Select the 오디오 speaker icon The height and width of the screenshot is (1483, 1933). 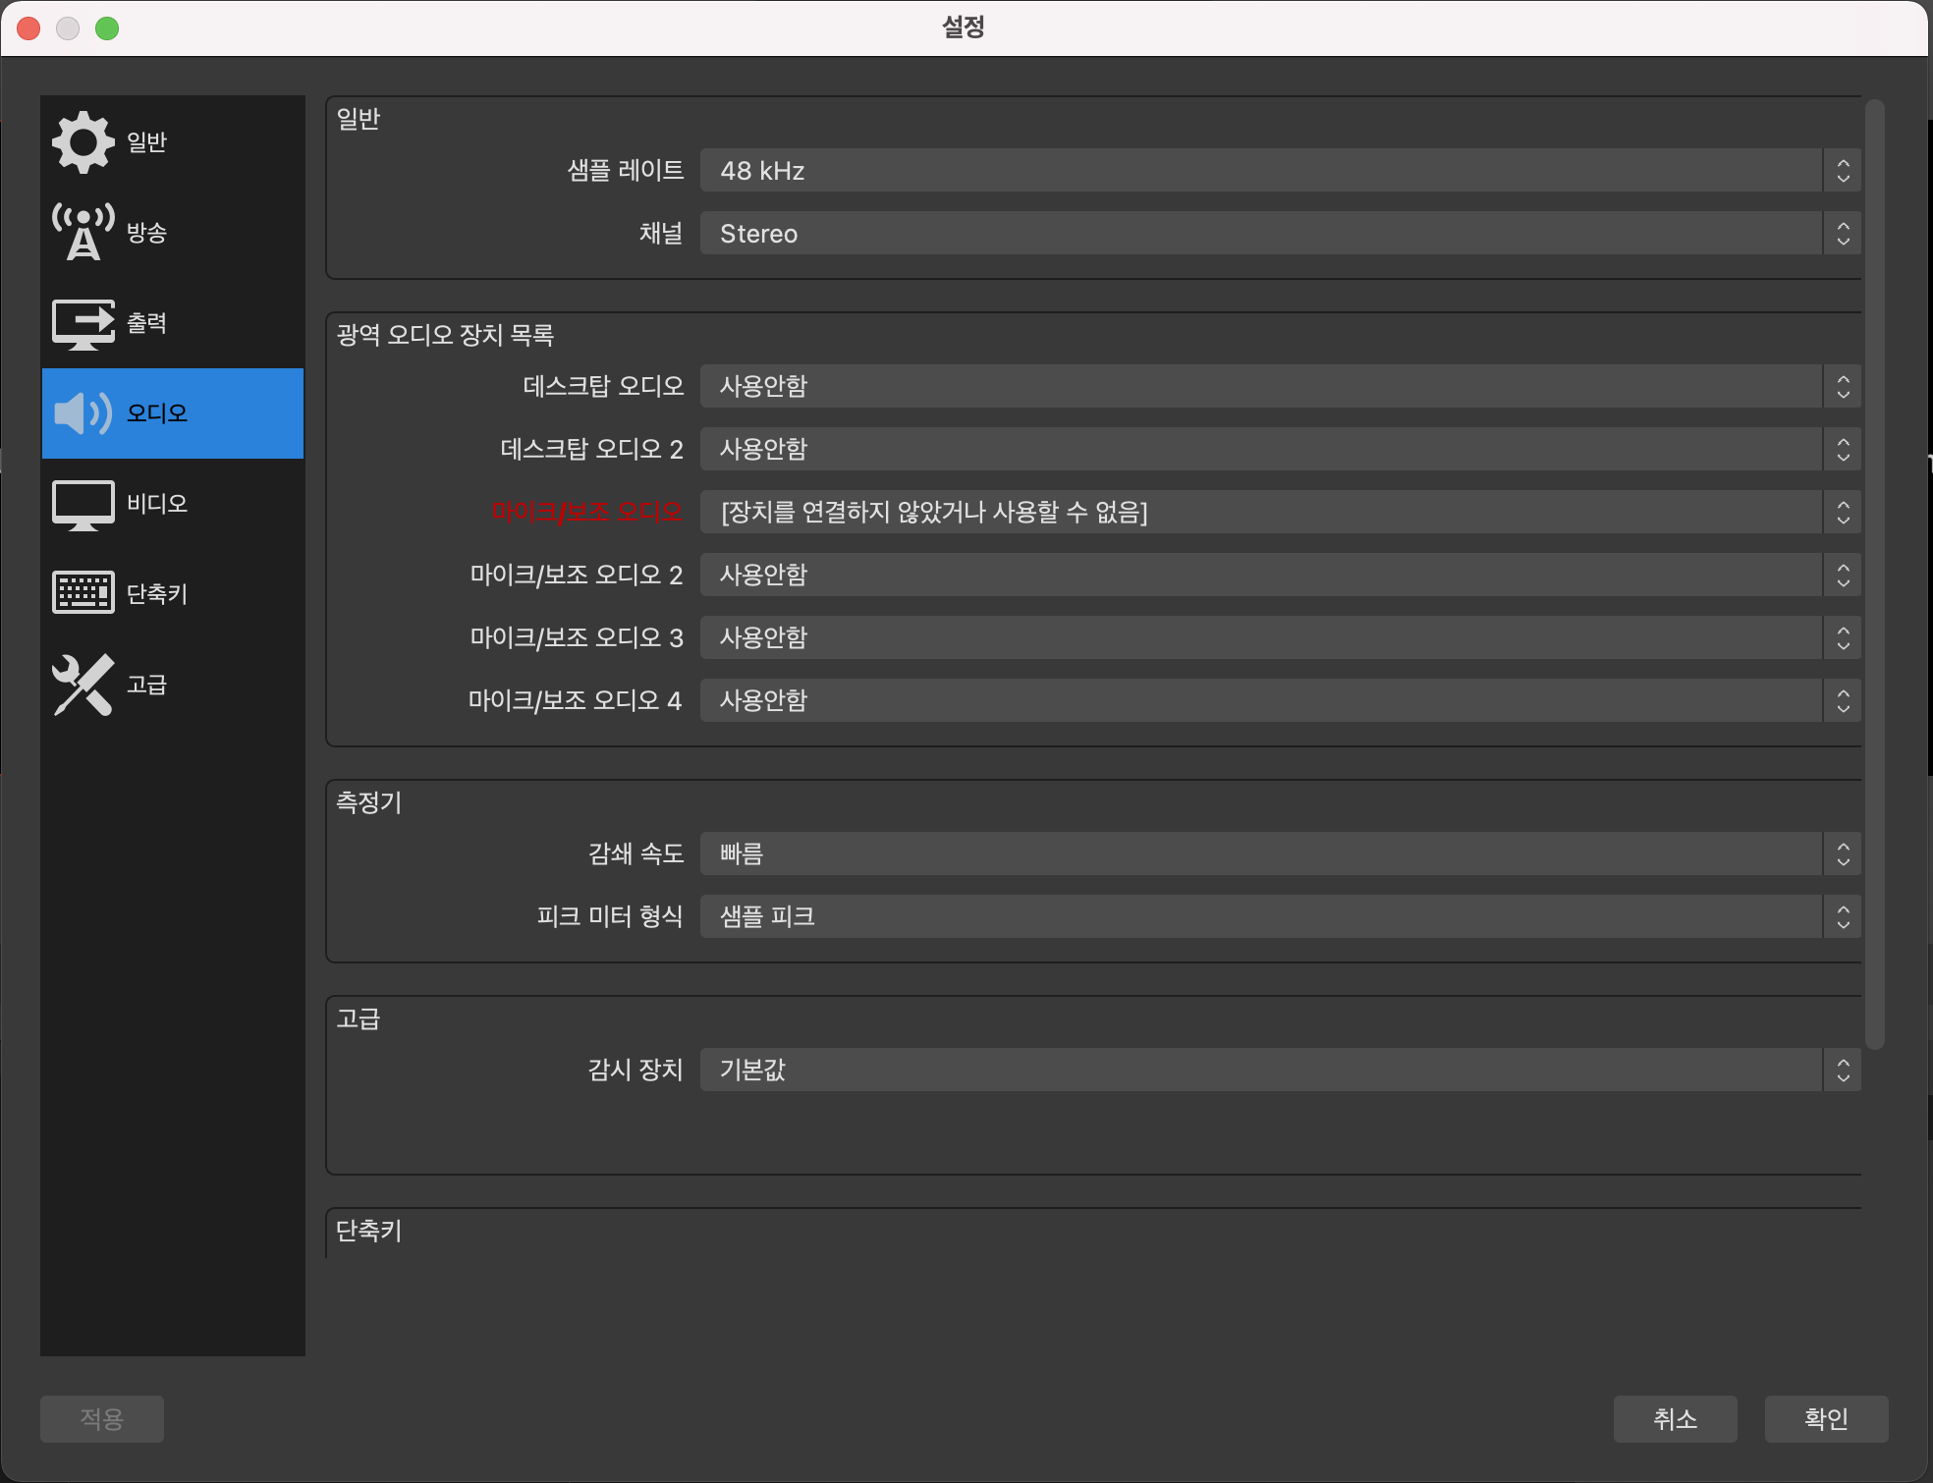tap(83, 413)
